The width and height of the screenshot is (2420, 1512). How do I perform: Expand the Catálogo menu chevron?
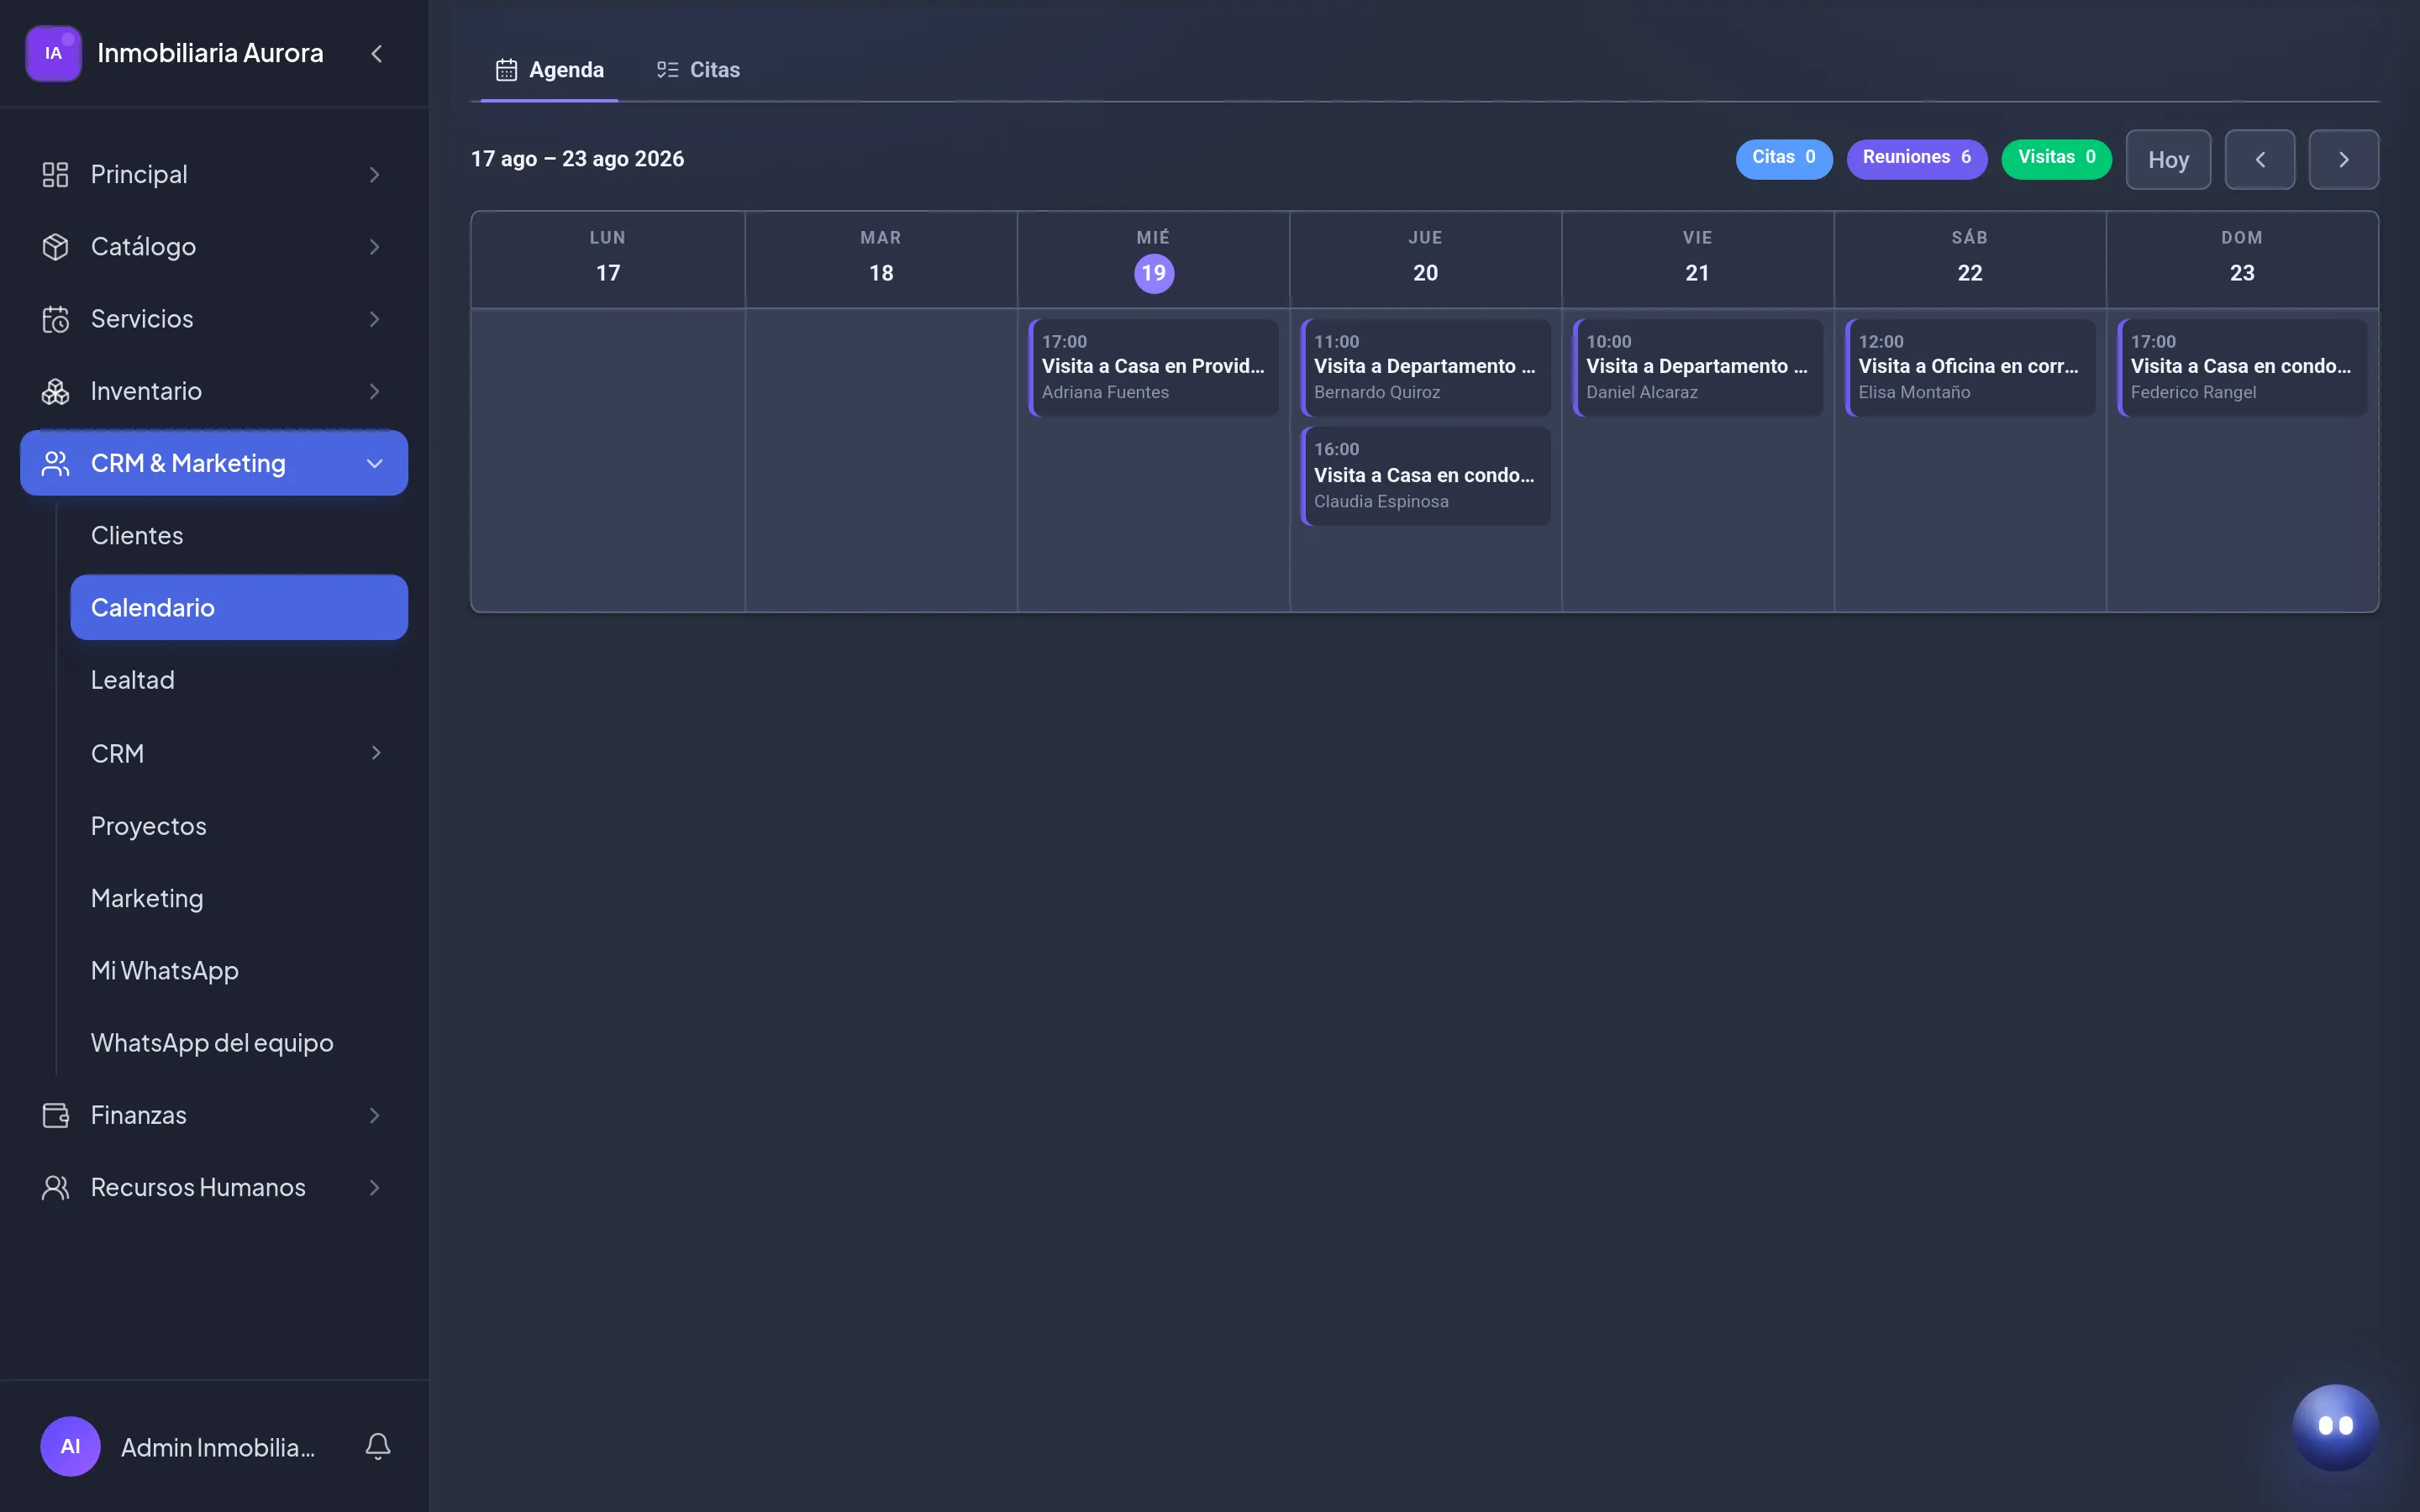(x=374, y=246)
